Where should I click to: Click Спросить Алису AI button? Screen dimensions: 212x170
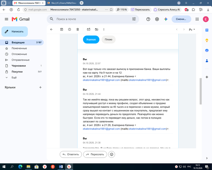point(167,10)
